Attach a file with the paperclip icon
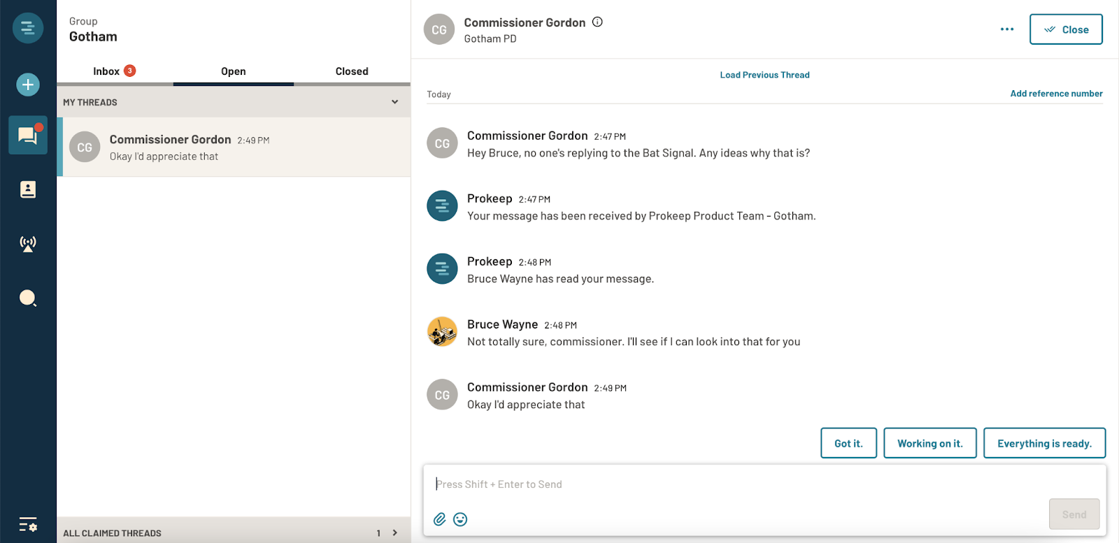 (x=439, y=519)
